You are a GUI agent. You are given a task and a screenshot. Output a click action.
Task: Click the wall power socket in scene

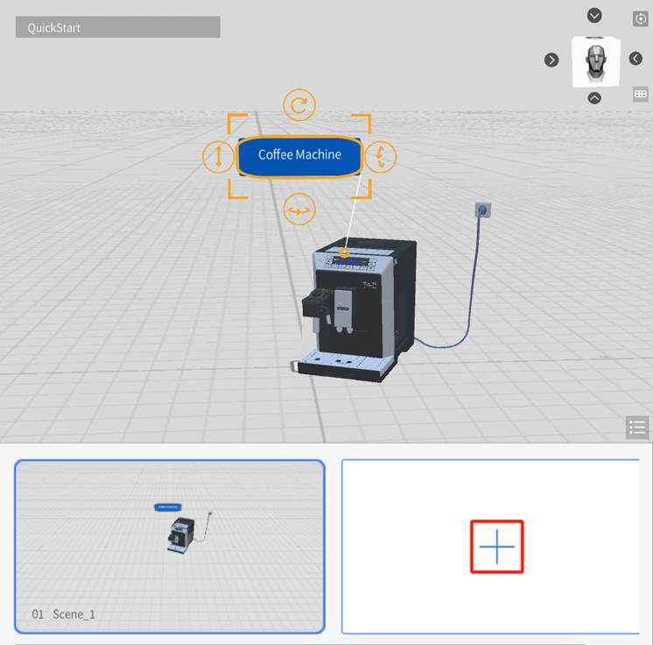point(480,209)
